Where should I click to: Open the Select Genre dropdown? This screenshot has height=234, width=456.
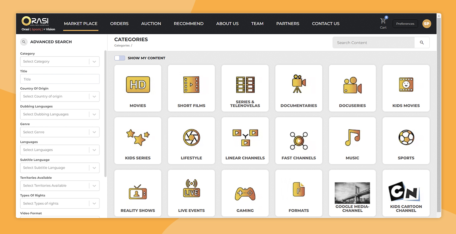pyautogui.click(x=60, y=132)
